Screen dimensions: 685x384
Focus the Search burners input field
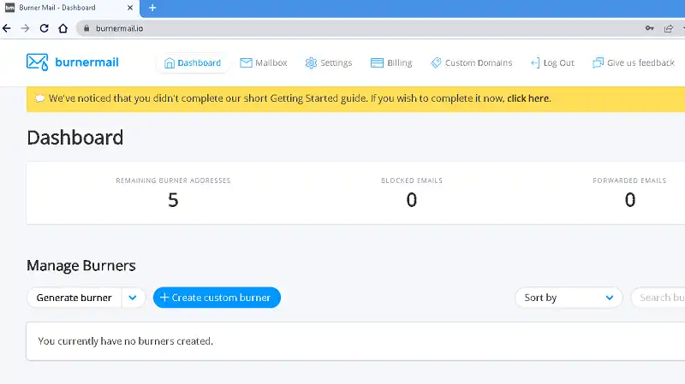point(659,298)
